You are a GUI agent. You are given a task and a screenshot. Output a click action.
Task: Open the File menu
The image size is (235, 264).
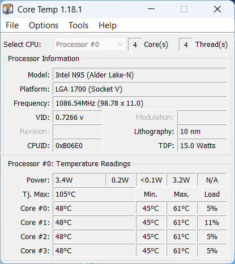12,25
